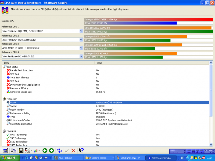Screen dimensions: 215x161
Task: Click the red Integer aEMMX/aSSE 13266 bar
Action: coord(149,19)
